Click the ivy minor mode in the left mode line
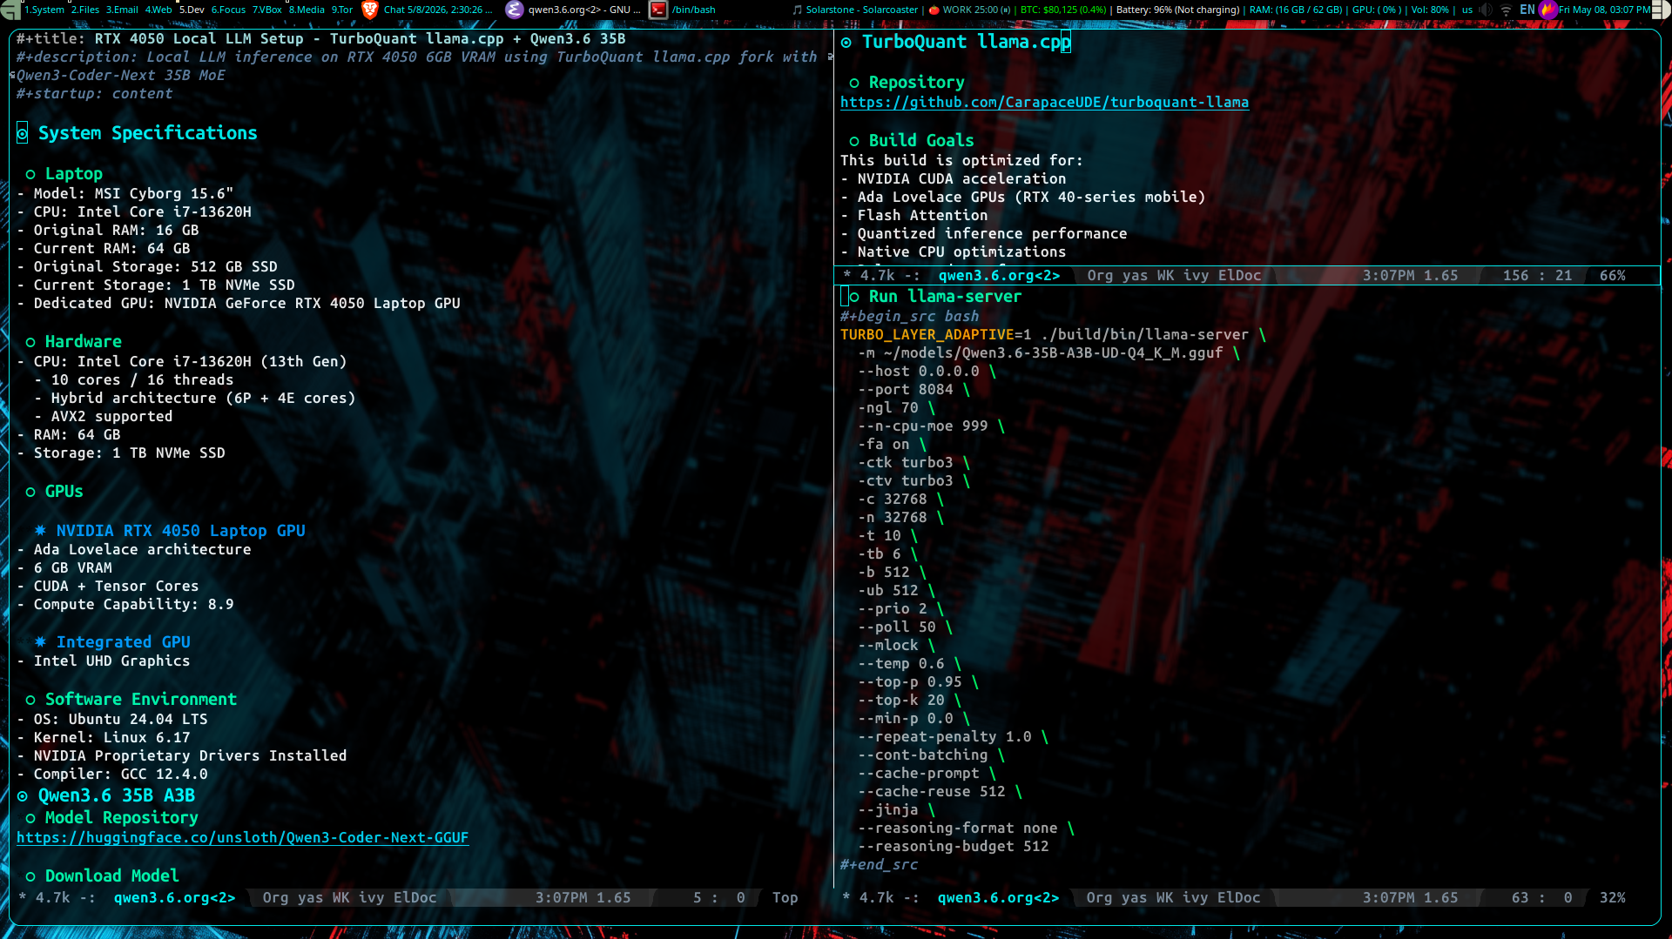 coord(371,898)
